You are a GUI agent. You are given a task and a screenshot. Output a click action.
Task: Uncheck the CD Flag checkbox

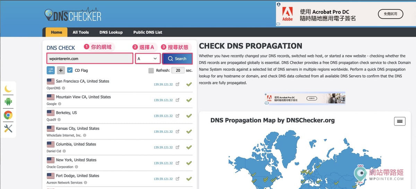coord(70,70)
